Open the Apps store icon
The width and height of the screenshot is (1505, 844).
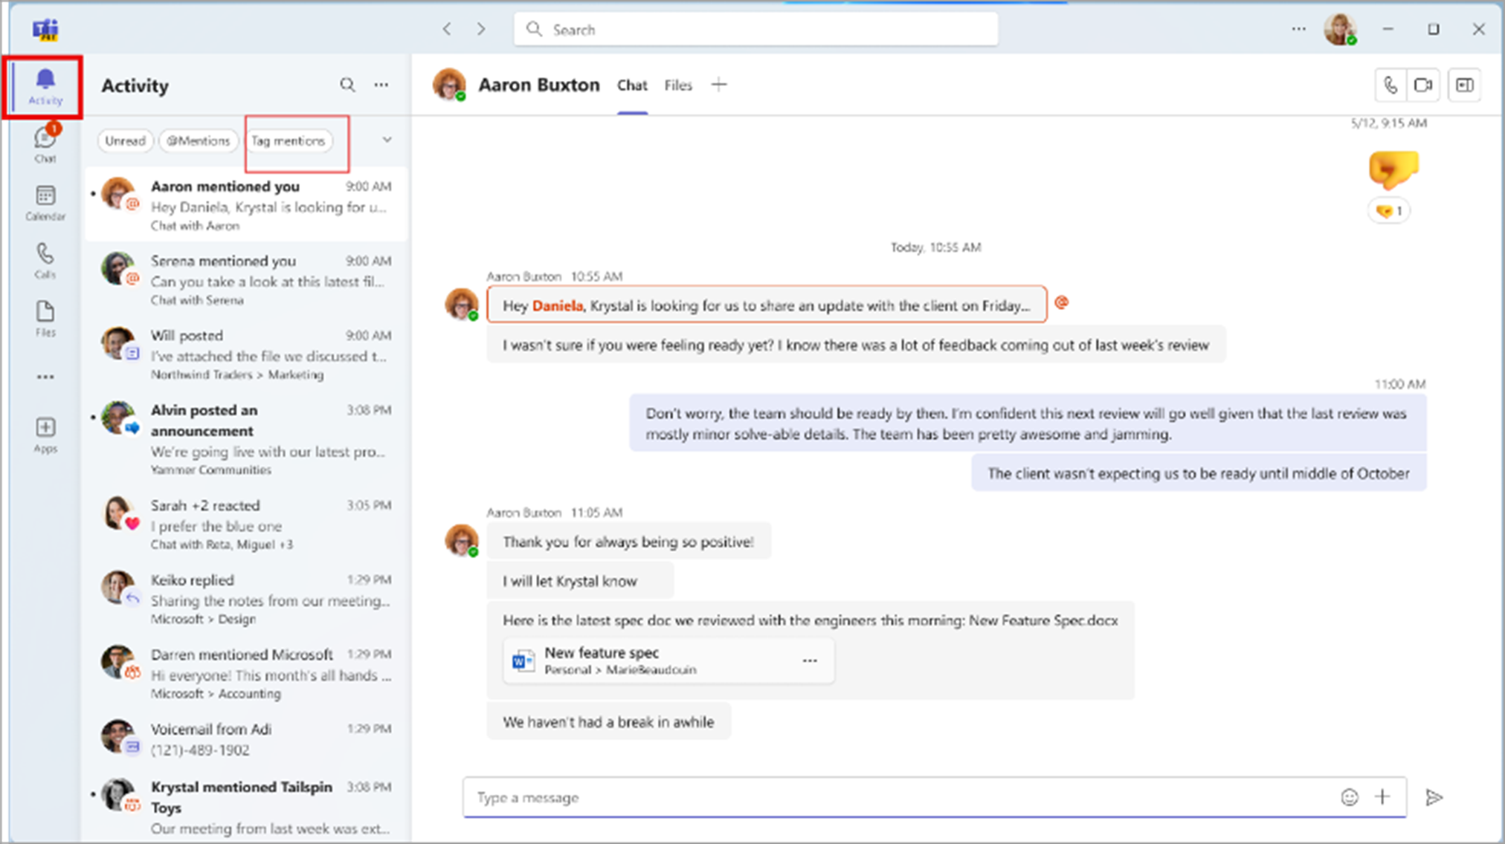[x=45, y=434]
